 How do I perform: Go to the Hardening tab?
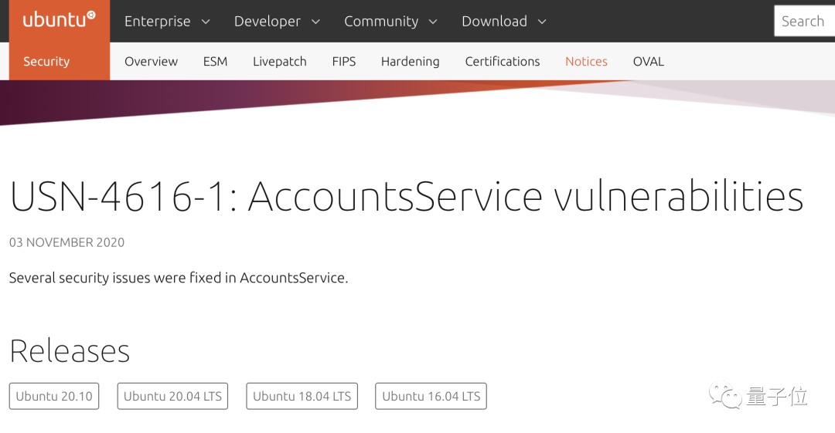coord(410,61)
